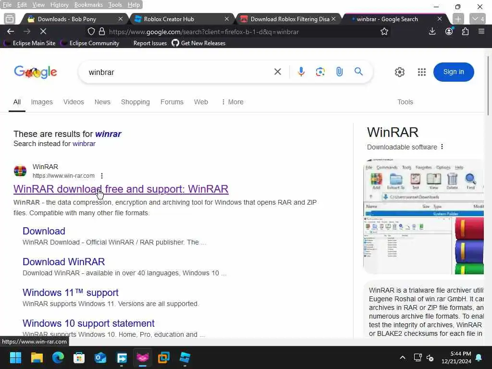The image size is (492, 369).
Task: Show hidden tray icons chevron
Action: [402, 357]
